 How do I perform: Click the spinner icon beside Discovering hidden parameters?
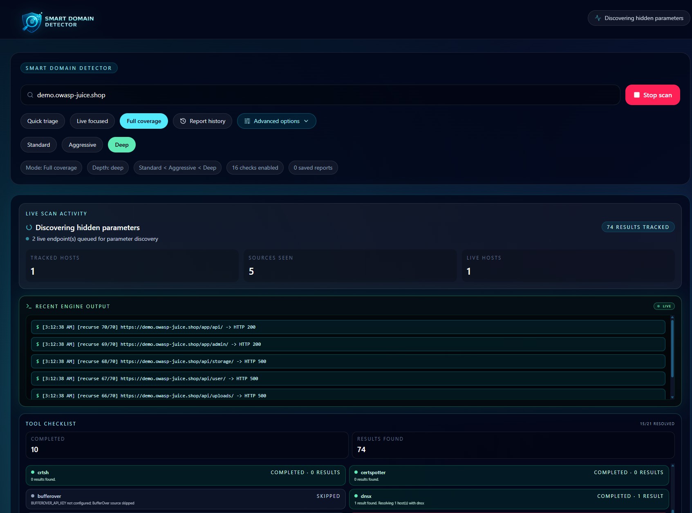[29, 227]
